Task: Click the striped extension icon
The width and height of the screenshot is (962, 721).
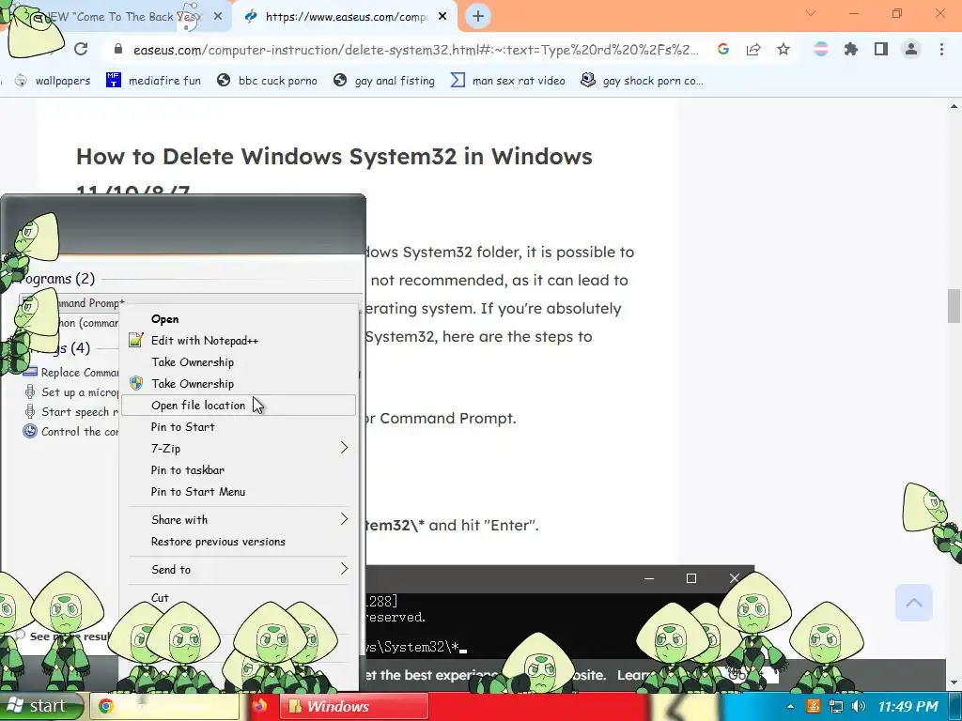Action: click(821, 49)
